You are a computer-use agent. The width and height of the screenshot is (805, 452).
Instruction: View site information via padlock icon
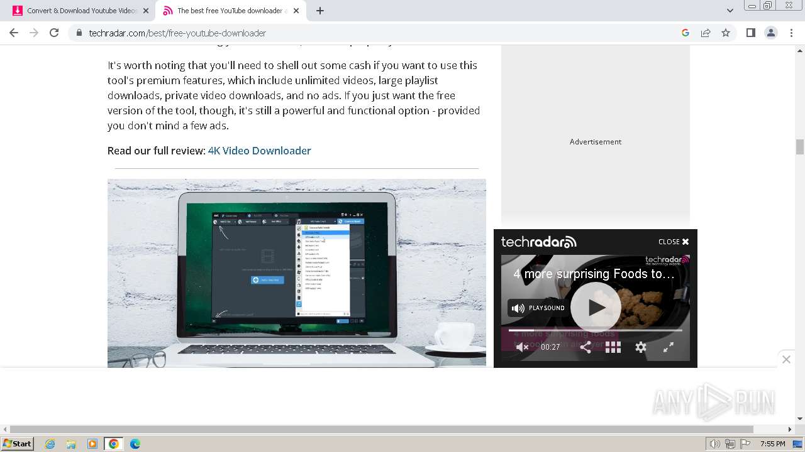pos(79,33)
